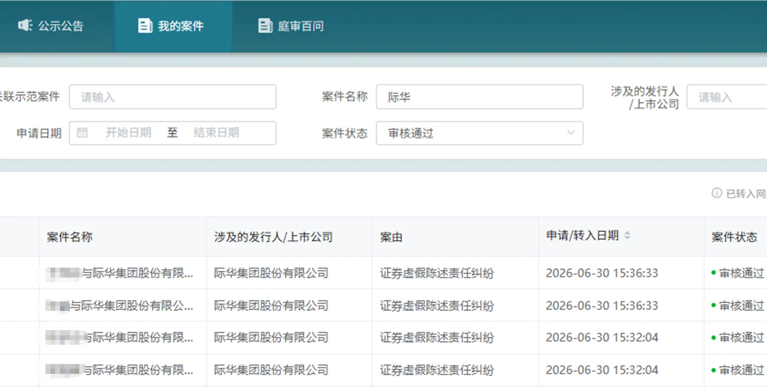Click the 案件名称 column header
Image resolution: width=767 pixels, height=388 pixels.
tap(69, 237)
